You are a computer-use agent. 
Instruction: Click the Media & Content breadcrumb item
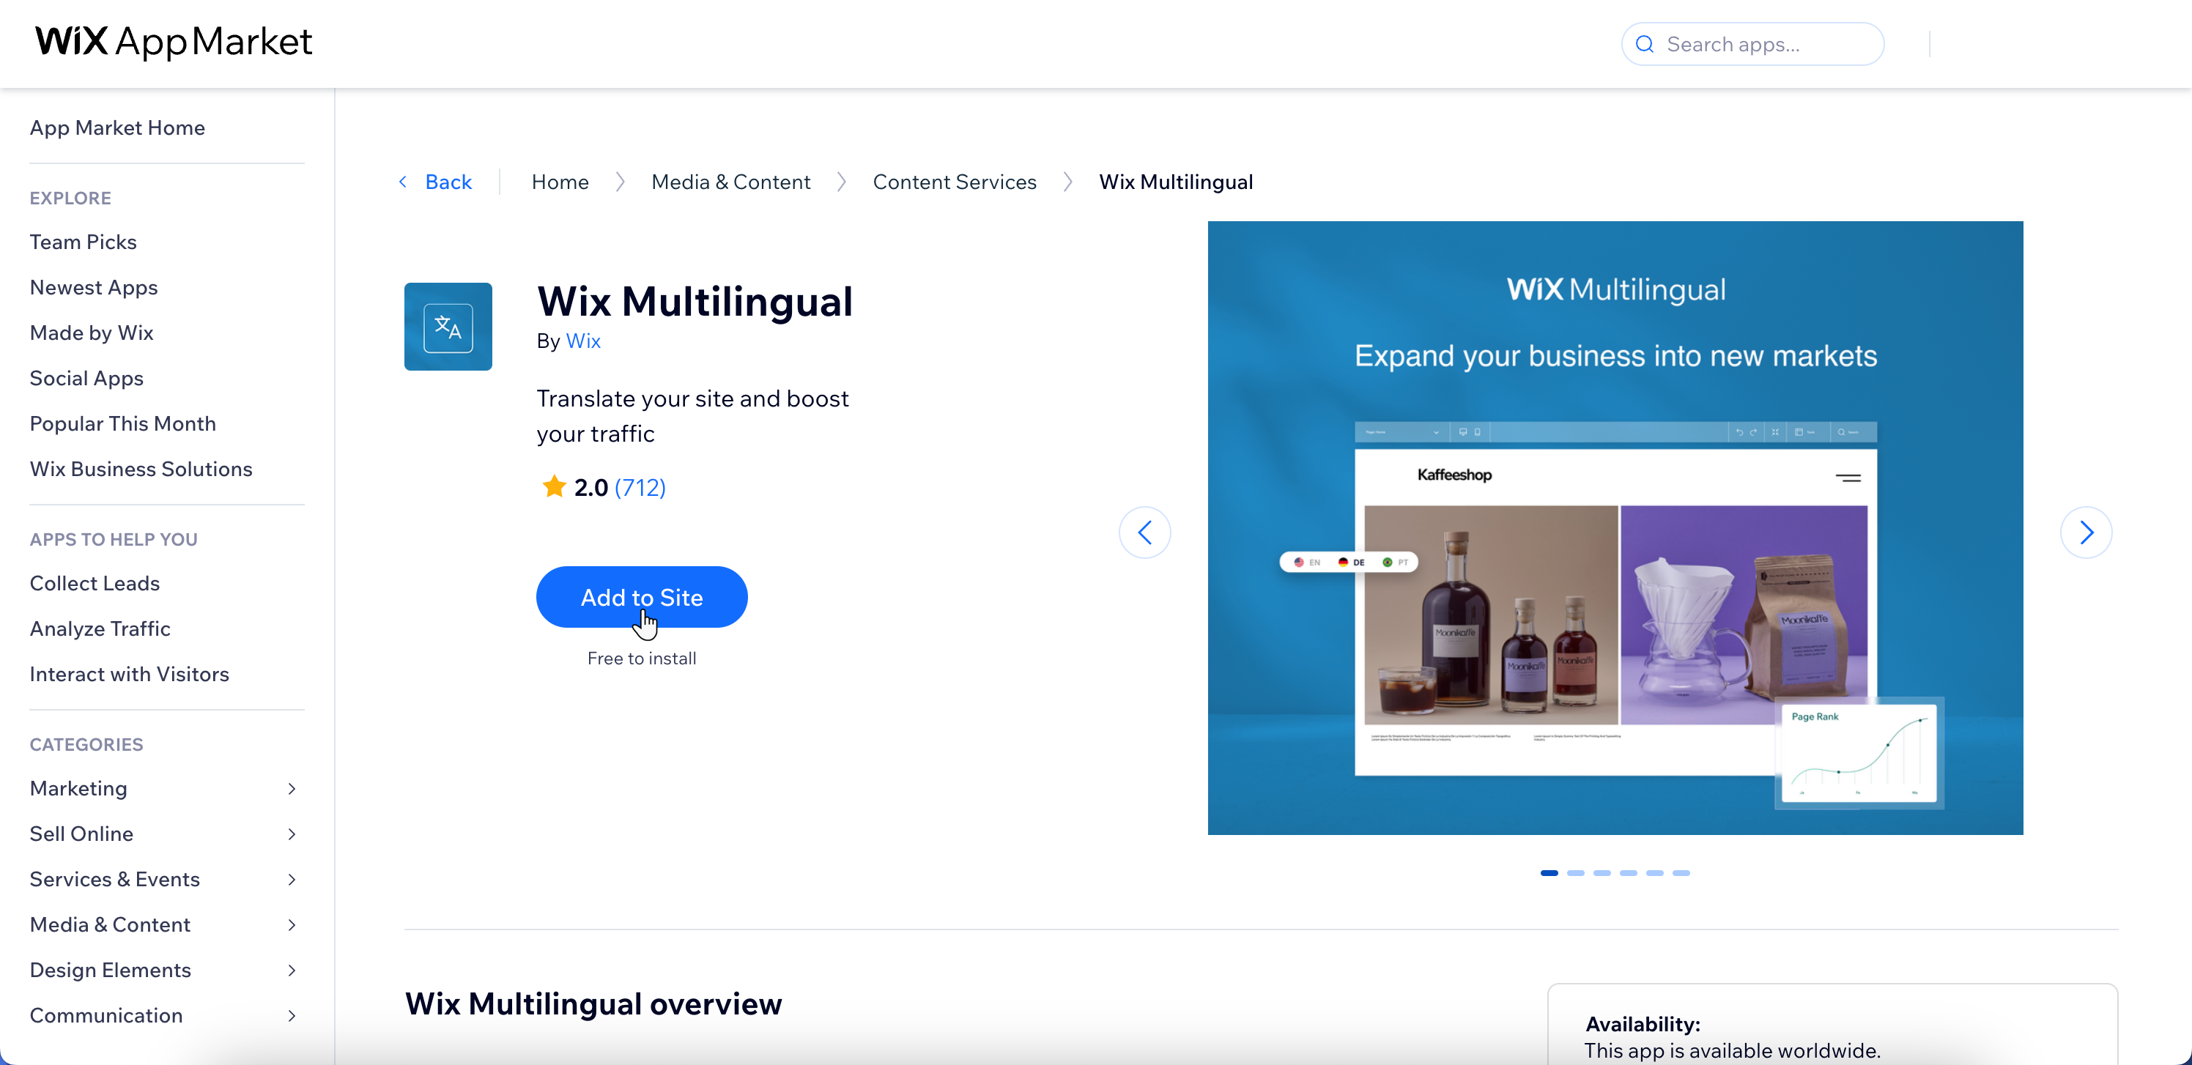click(x=730, y=182)
